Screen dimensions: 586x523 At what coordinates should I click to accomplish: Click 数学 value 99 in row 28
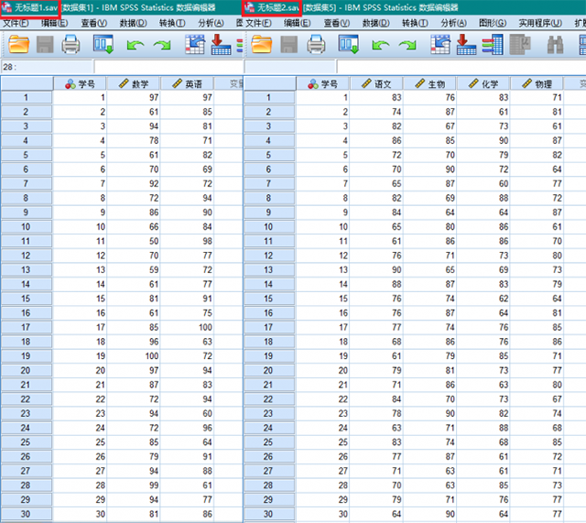(134, 485)
